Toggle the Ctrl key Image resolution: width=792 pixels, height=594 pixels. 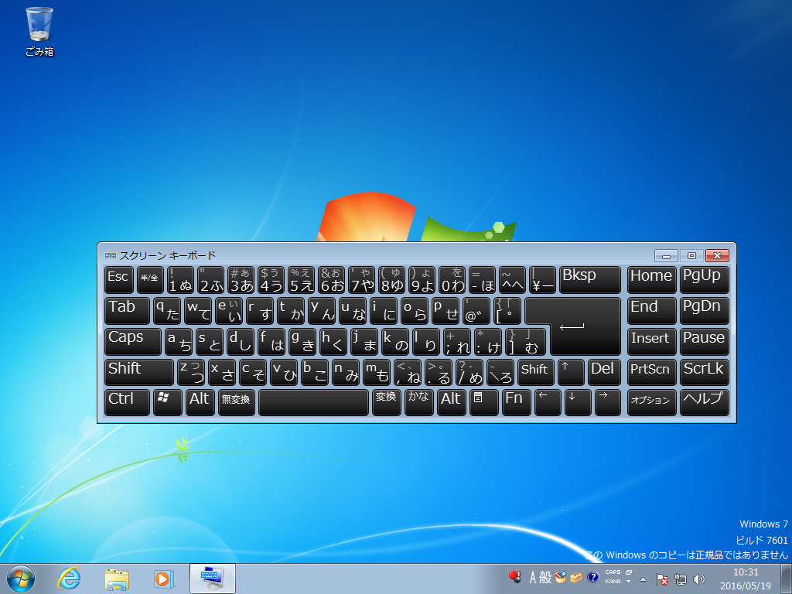click(x=128, y=402)
